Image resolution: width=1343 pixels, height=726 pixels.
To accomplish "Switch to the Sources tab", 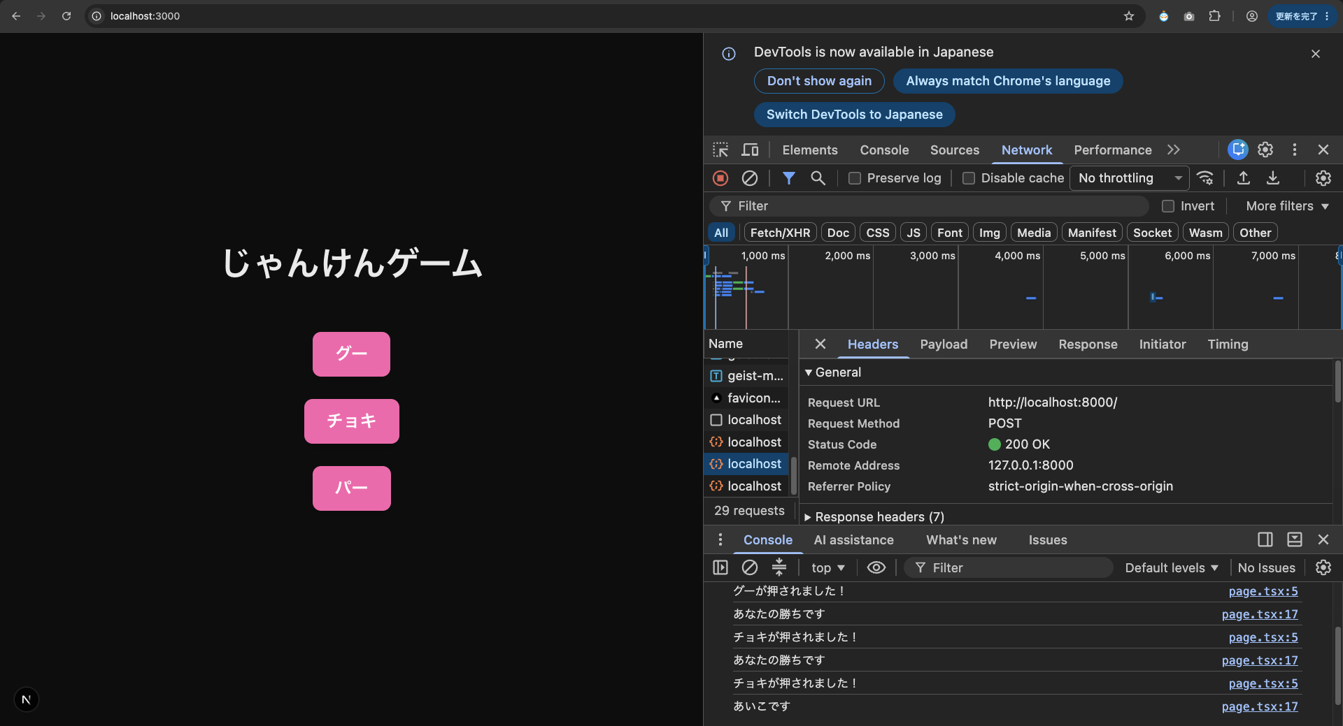I will point(955,150).
